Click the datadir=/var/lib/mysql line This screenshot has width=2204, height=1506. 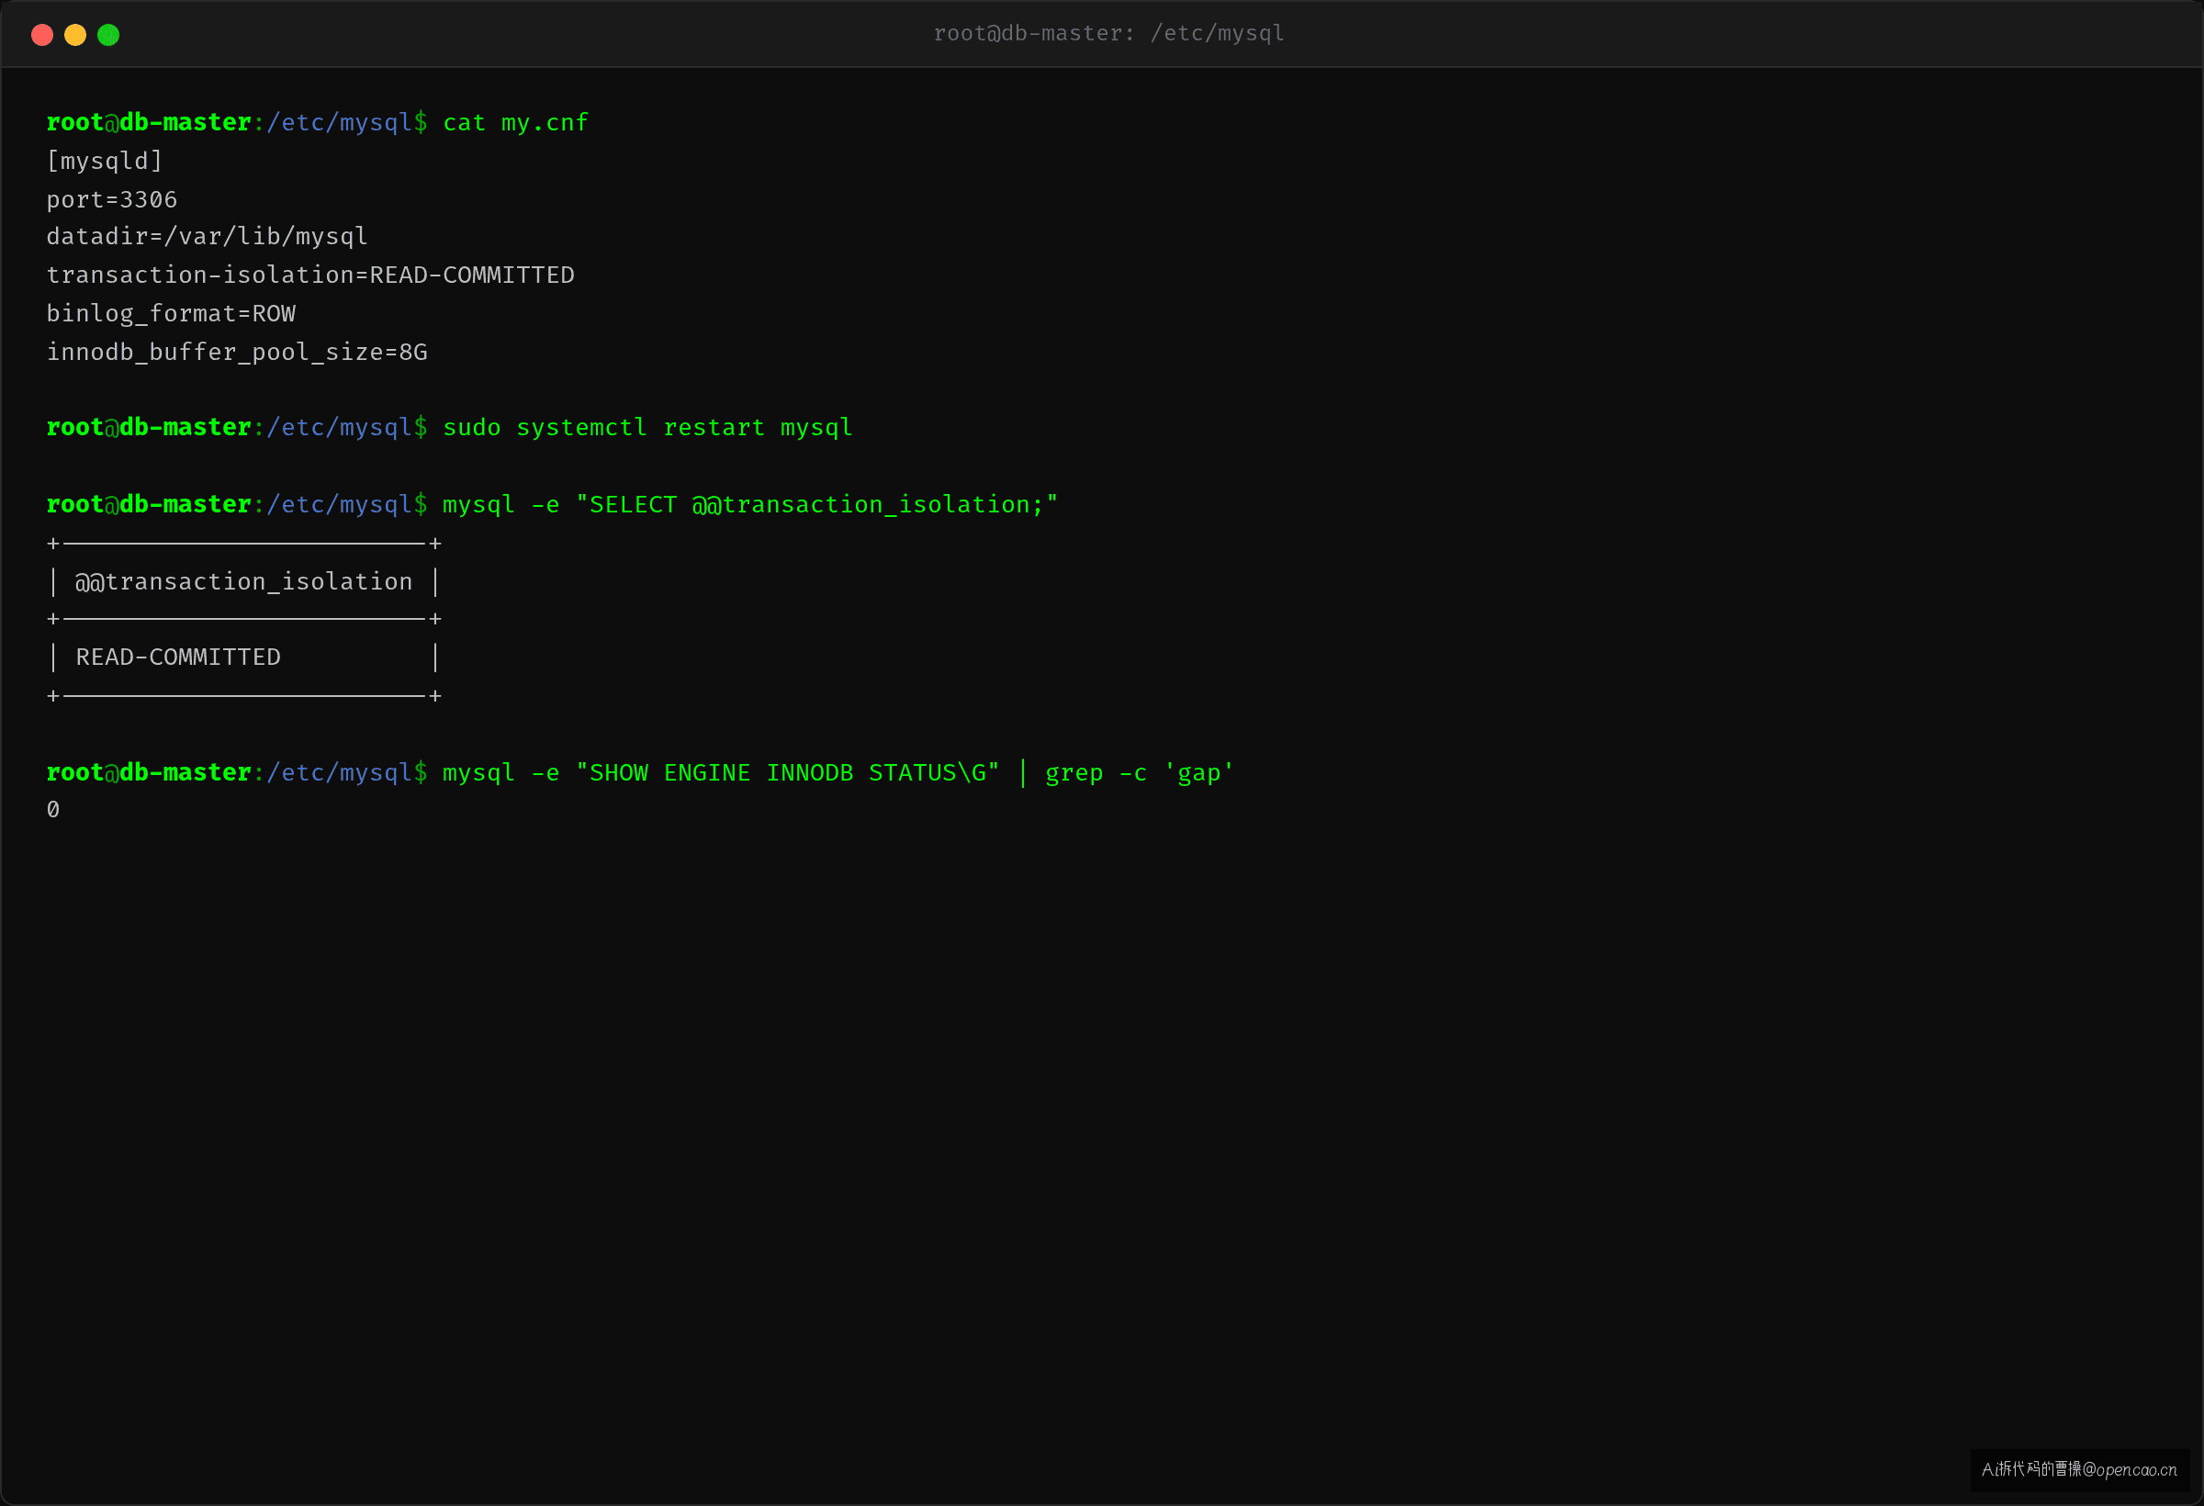207,236
